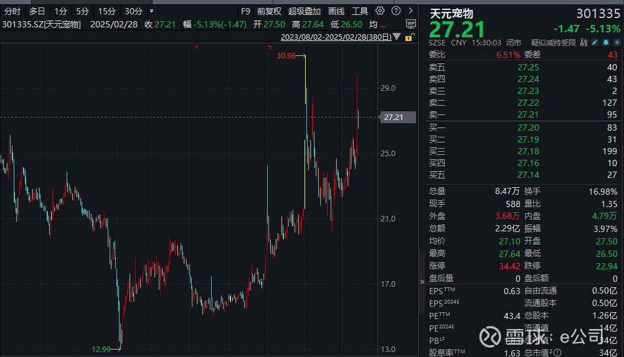Click the 30.96 high price label

(x=286, y=56)
